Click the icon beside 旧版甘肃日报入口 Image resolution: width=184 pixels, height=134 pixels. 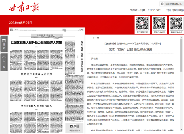[x=162, y=4]
